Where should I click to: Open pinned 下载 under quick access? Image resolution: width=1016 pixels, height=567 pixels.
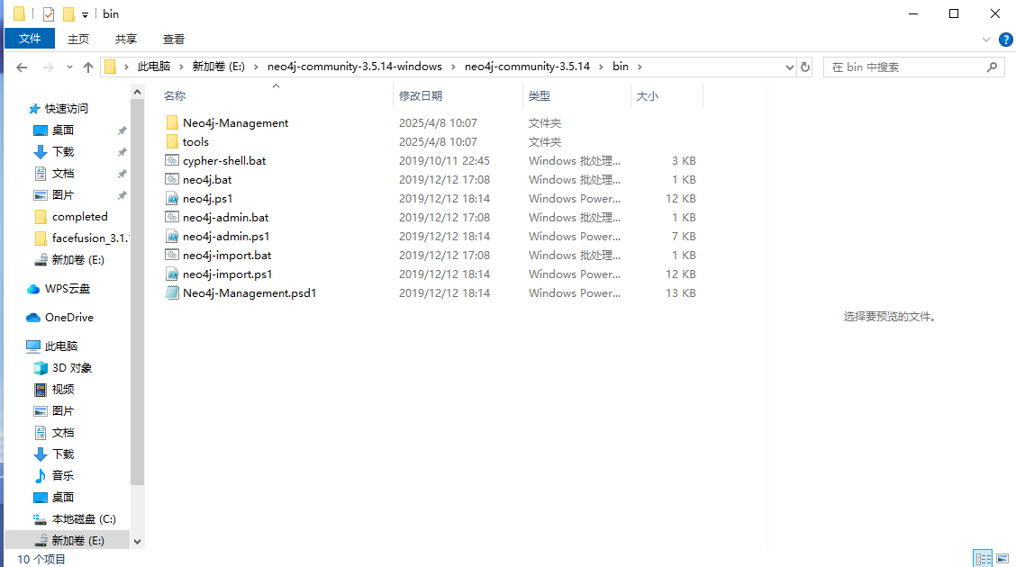pyautogui.click(x=63, y=151)
